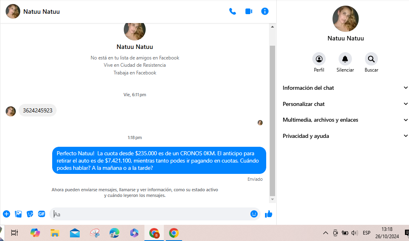The width and height of the screenshot is (409, 241).
Task: Open the clock showing 13:18 26/10/2024
Action: (387, 233)
